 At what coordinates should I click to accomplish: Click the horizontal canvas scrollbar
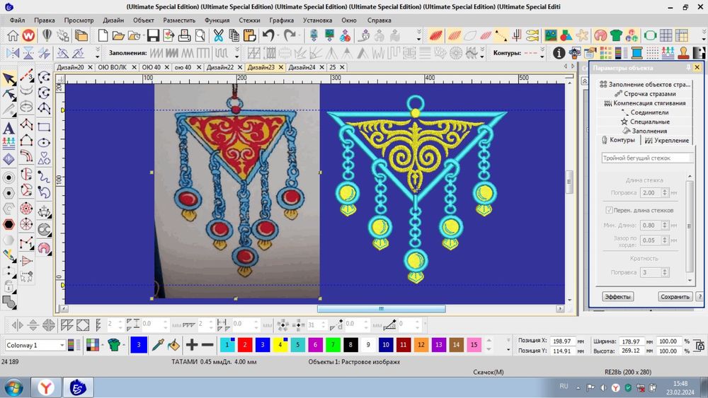pos(381,309)
